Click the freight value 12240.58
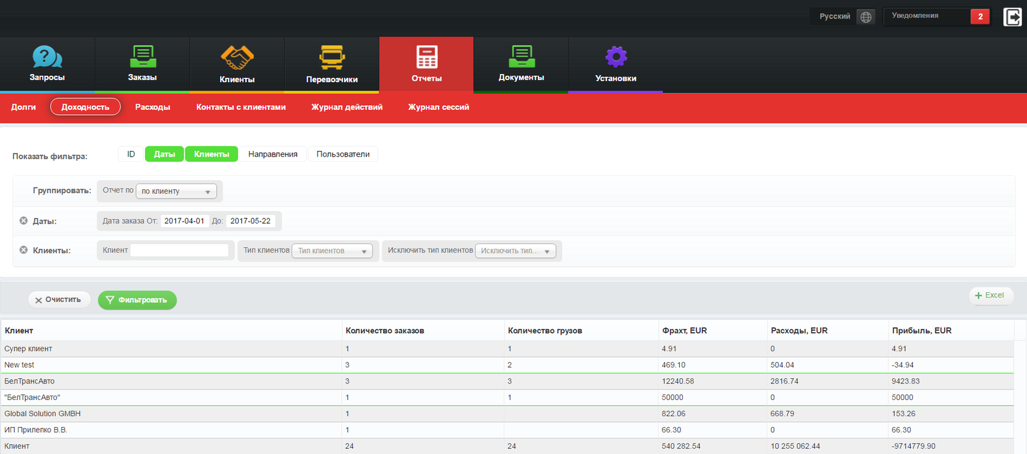This screenshot has height=454, width=1027. click(678, 381)
